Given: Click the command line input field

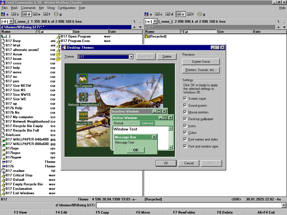Looking at the screenshot, I should point(188,205).
